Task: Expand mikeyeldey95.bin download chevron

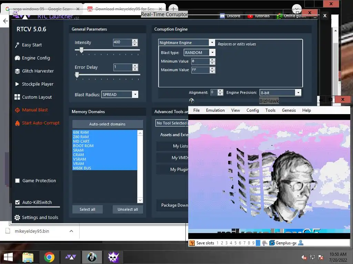Action: coord(71,231)
